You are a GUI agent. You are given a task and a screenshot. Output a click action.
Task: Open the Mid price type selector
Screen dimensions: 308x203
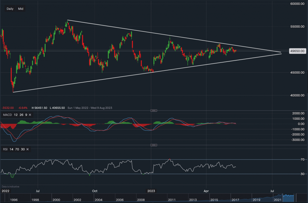click(x=21, y=9)
